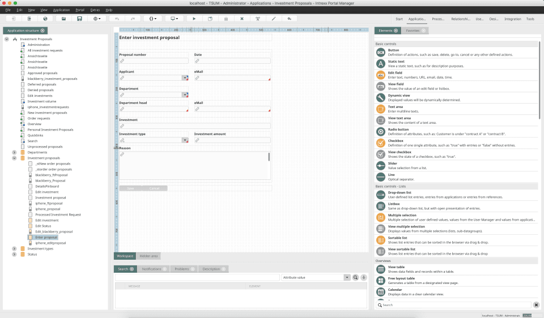Select the Calendar element icon
The width and height of the screenshot is (544, 318).
tap(381, 292)
